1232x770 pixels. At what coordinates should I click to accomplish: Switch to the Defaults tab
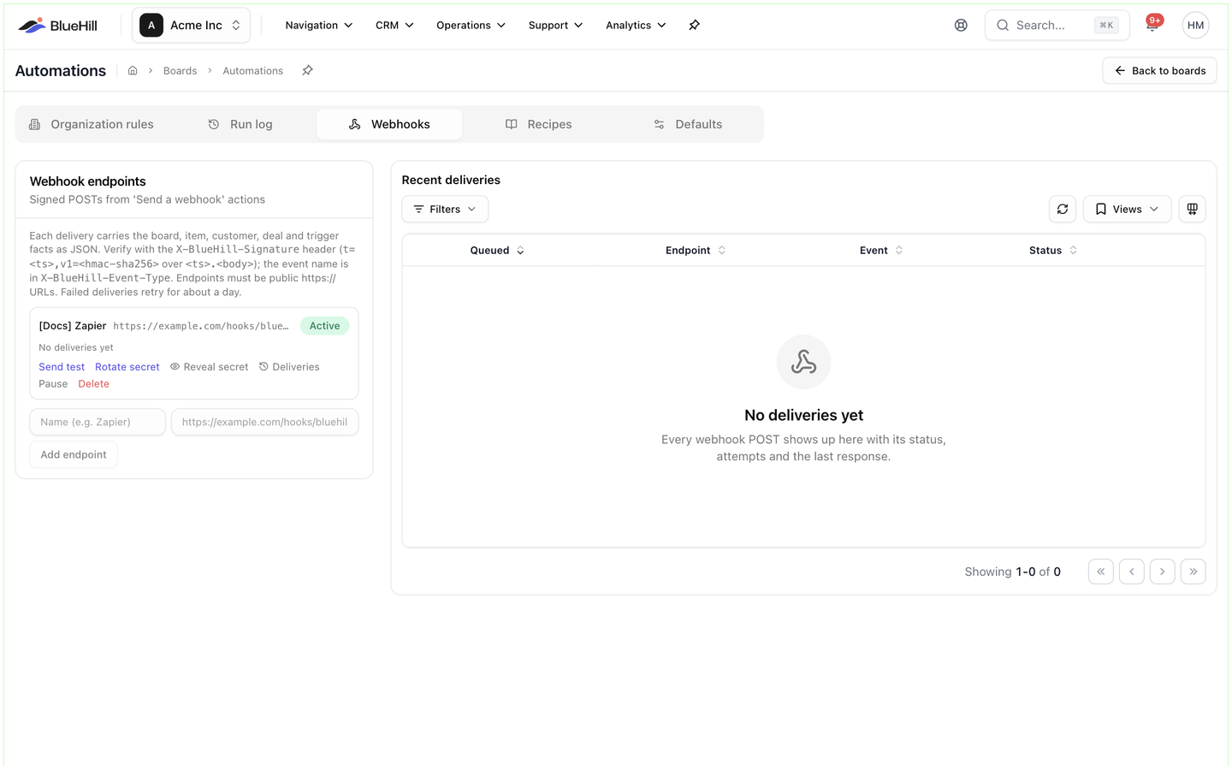(x=687, y=125)
